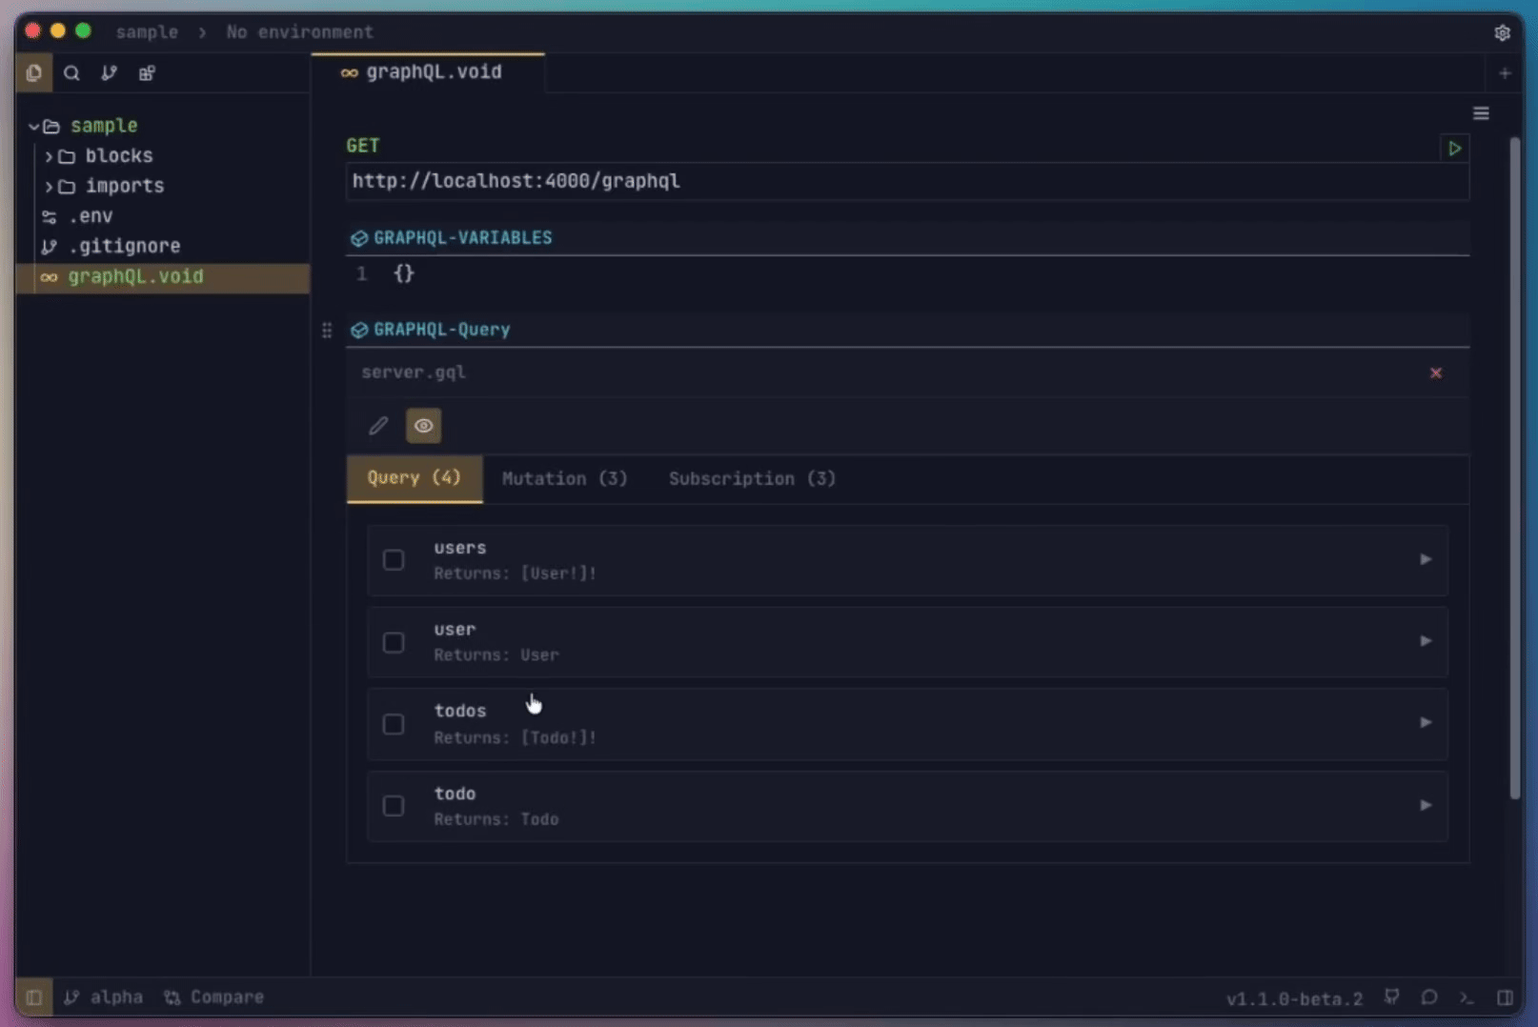
Task: Switch to the Subscription (3) tab
Action: [751, 479]
